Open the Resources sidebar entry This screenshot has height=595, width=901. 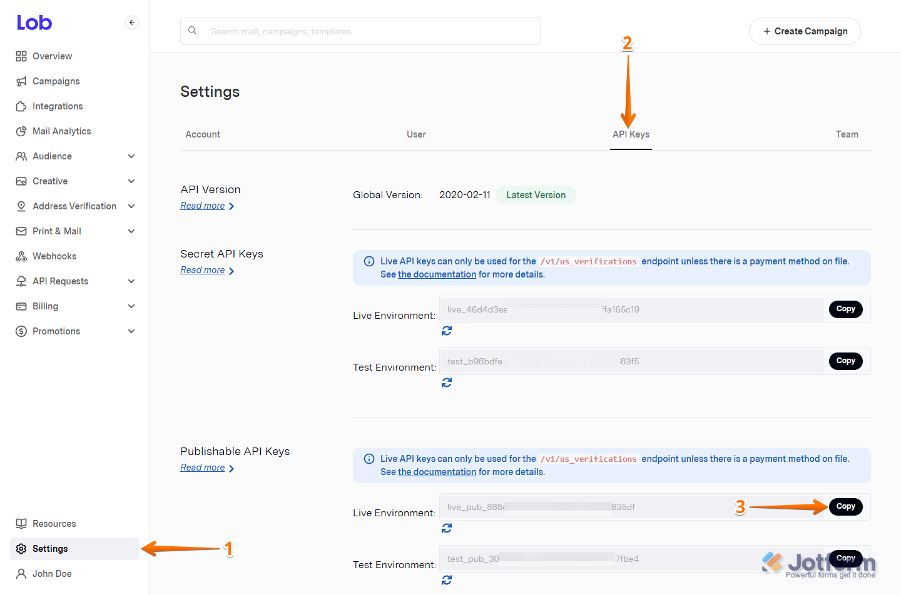pyautogui.click(x=54, y=523)
